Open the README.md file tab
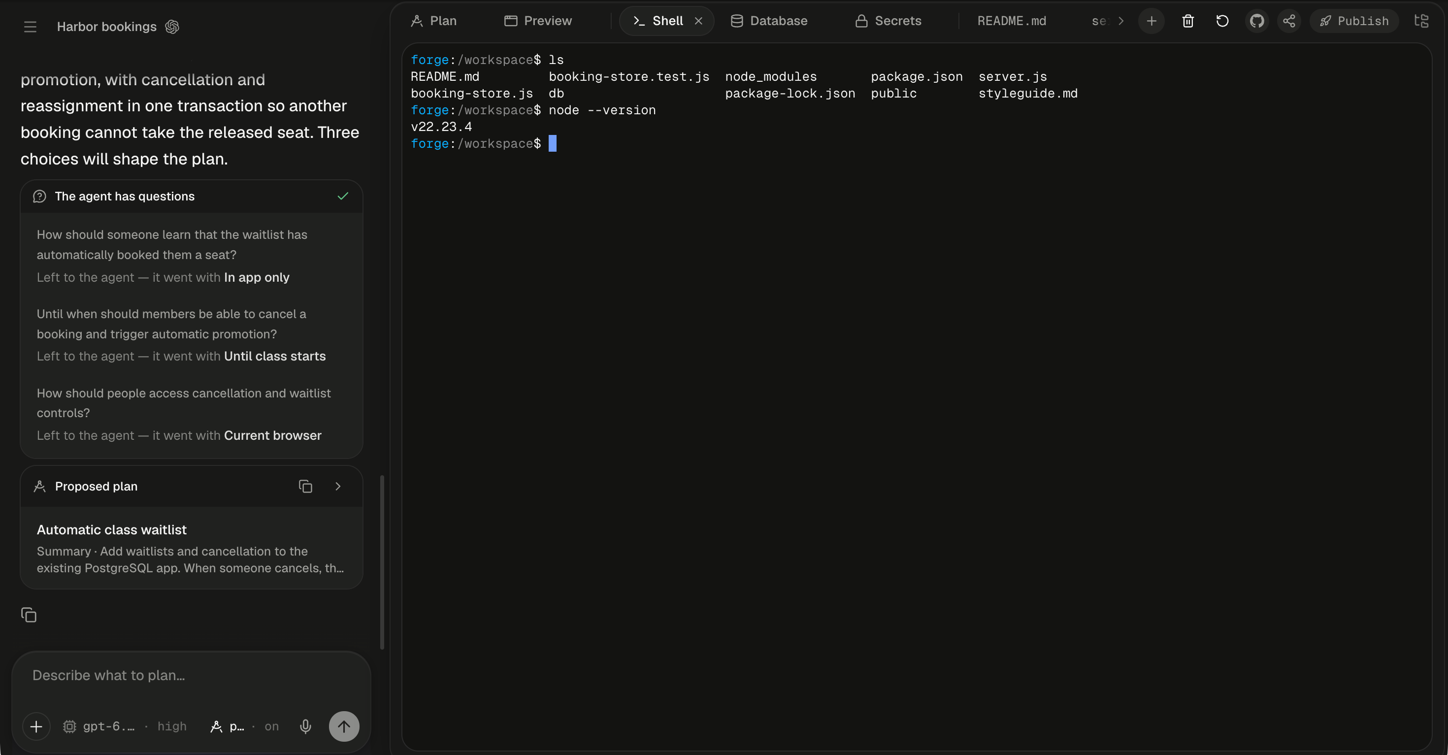The image size is (1448, 755). [1012, 21]
